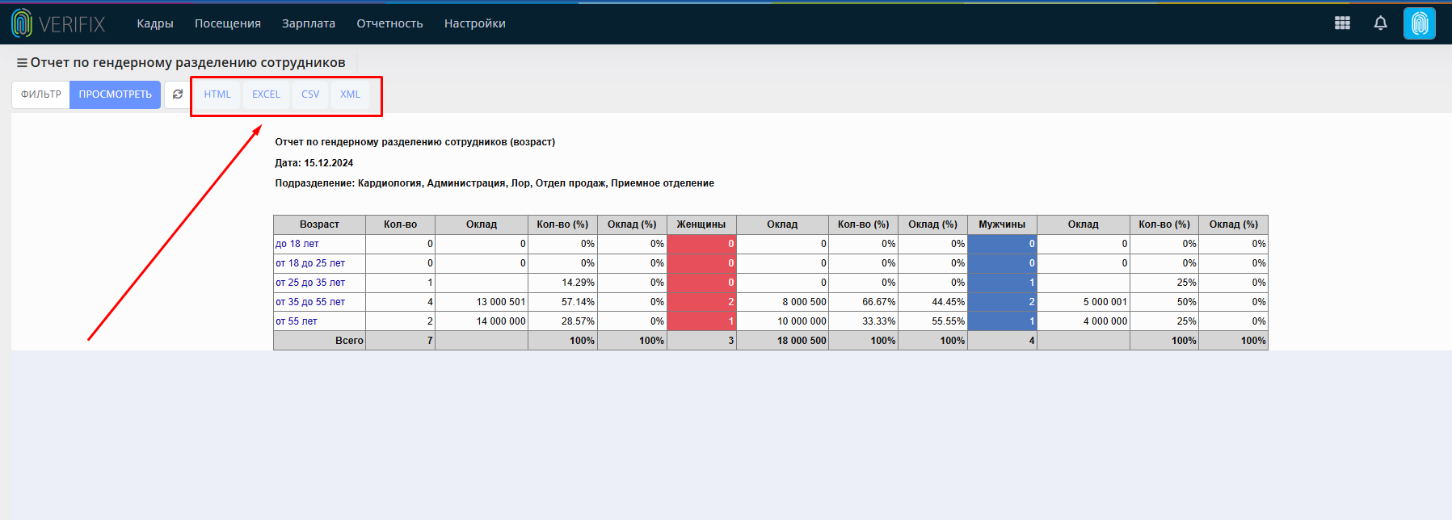Open the 'от 35 до 55 лет' link
Viewport: 1452px width, 520px height.
pos(310,302)
